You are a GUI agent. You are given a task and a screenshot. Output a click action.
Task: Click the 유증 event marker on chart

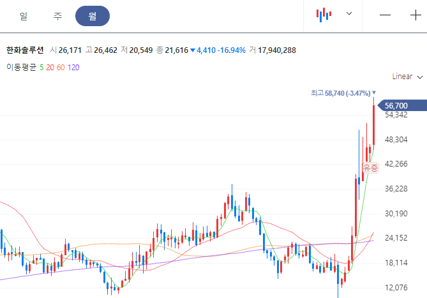pyautogui.click(x=370, y=168)
